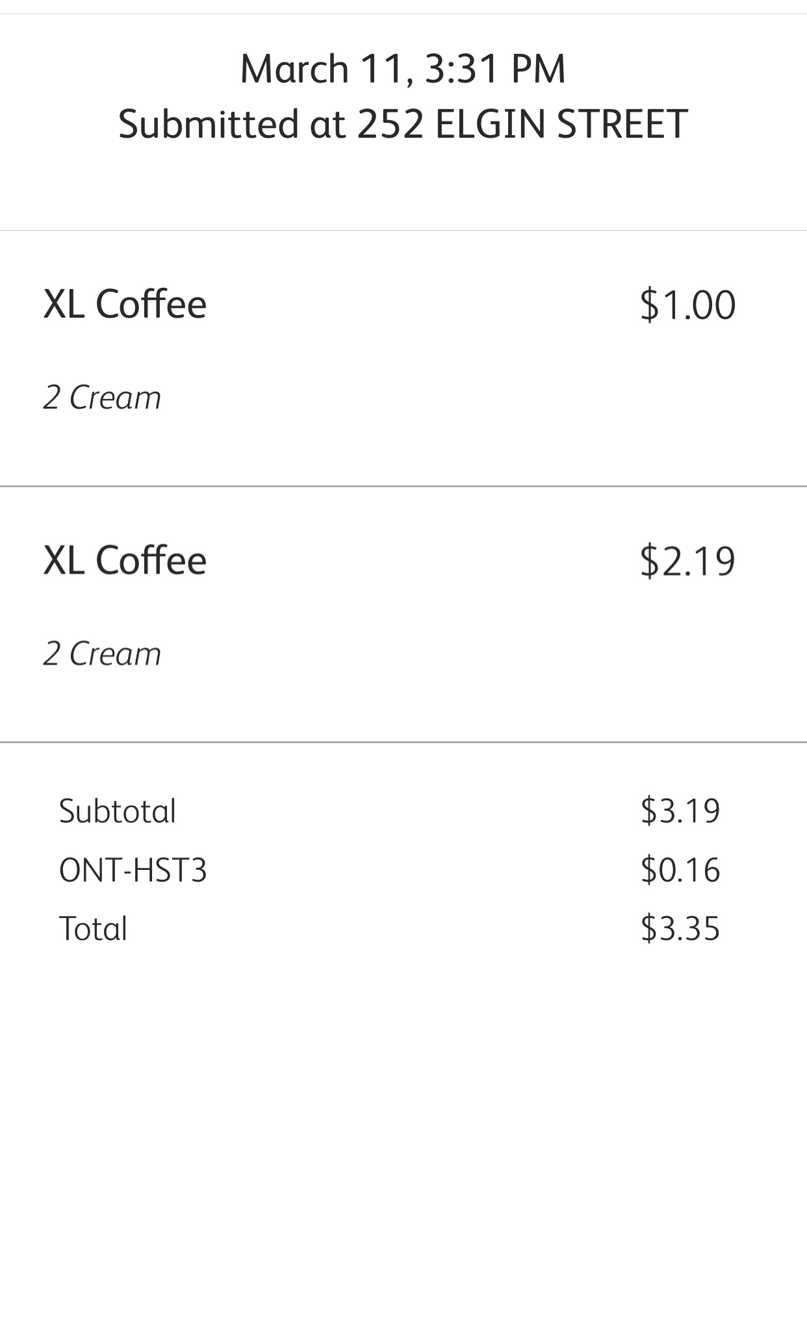This screenshot has height=1324, width=807.
Task: Click the Subtotal label
Action: click(x=118, y=811)
